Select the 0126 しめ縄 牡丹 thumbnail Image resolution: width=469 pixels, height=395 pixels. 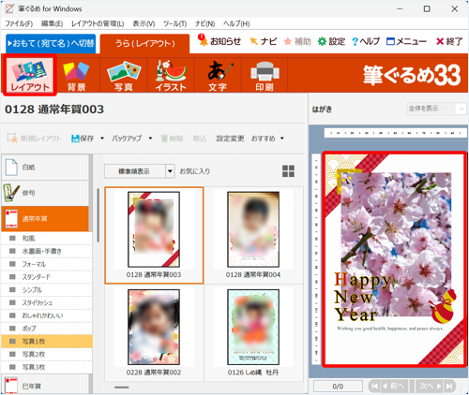(253, 332)
